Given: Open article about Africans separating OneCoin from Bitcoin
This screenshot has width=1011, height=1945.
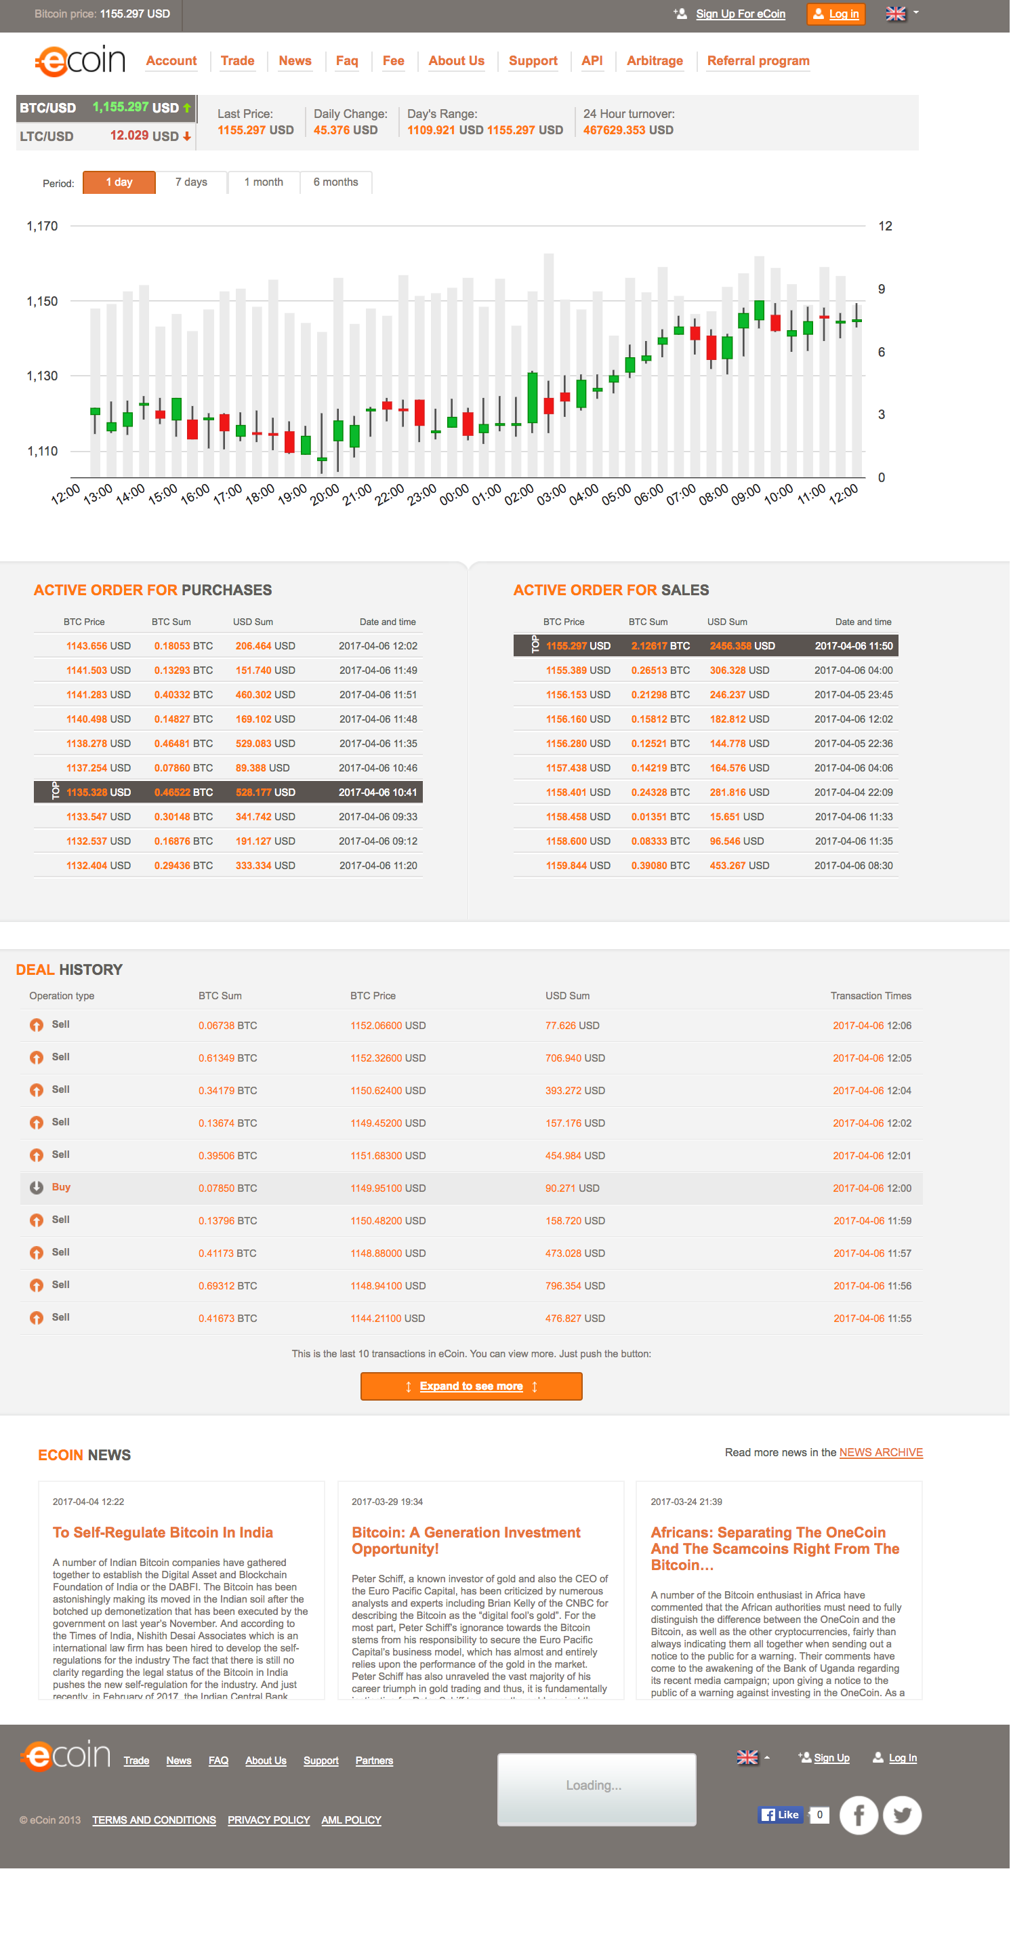Looking at the screenshot, I should tap(775, 1548).
